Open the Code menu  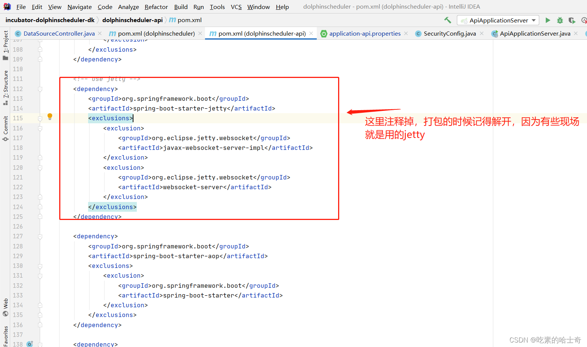[105, 7]
